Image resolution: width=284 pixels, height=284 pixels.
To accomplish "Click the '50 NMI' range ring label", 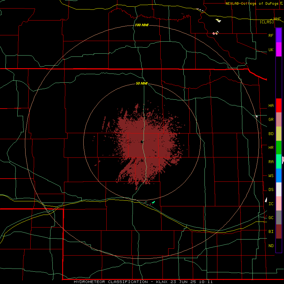I will (x=142, y=83).
